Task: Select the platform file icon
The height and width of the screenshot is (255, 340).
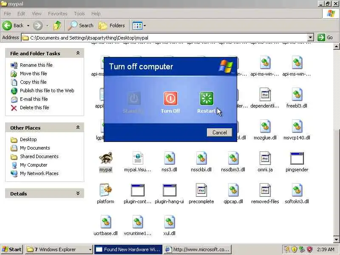Action: point(105,190)
